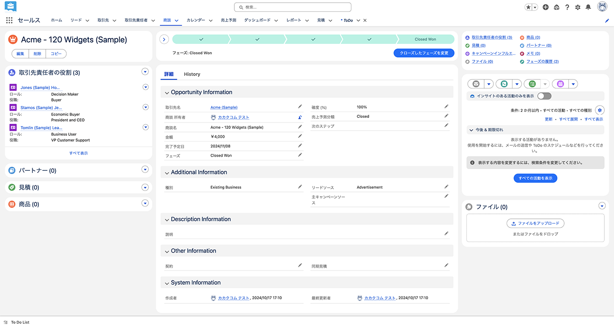Image resolution: width=614 pixels, height=328 pixels.
Task: Open Jones (Sample) row action dropdown
Action: click(x=146, y=87)
